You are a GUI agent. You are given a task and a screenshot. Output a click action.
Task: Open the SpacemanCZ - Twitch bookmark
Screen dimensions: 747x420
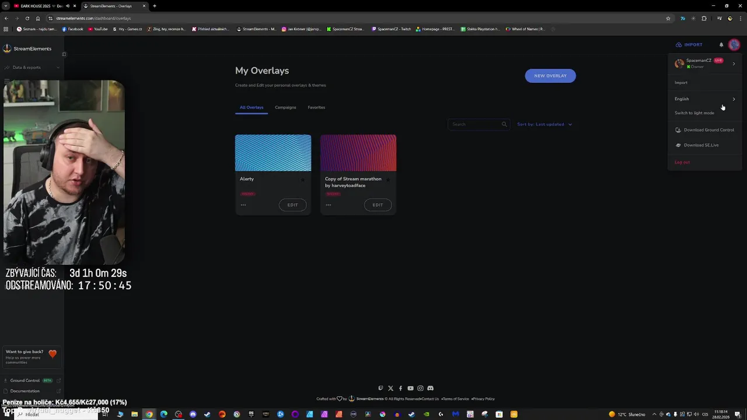click(392, 29)
